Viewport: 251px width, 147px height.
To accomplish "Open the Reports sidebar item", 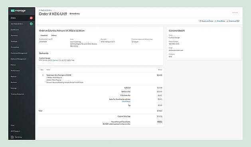I will (14, 76).
